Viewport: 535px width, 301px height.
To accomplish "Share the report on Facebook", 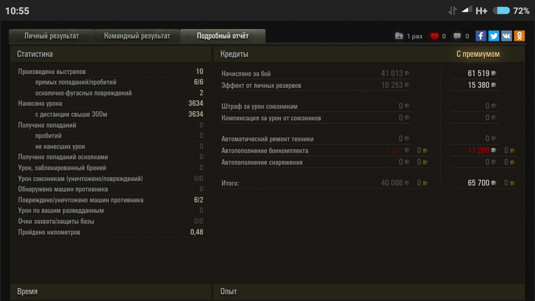I will click(x=481, y=36).
